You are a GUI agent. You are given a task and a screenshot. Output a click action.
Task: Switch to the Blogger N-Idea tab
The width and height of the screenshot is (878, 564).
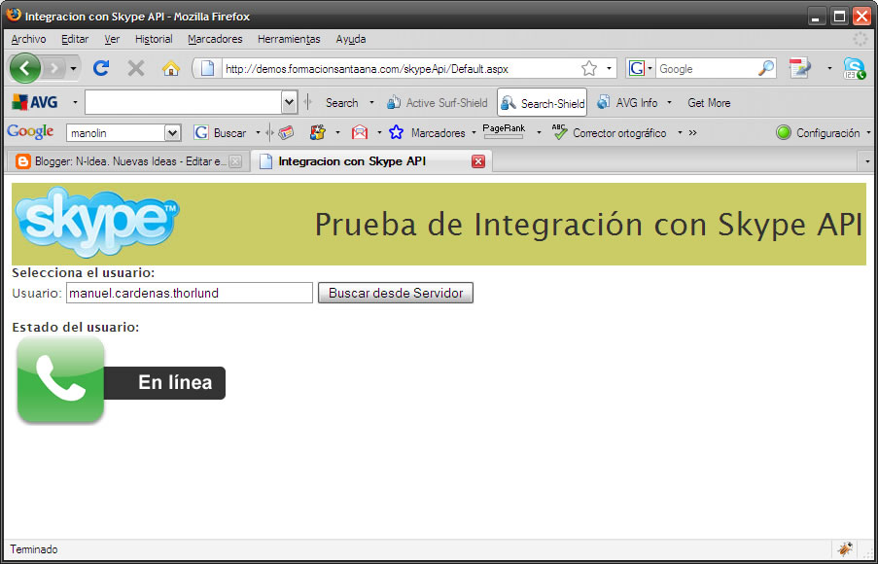122,162
